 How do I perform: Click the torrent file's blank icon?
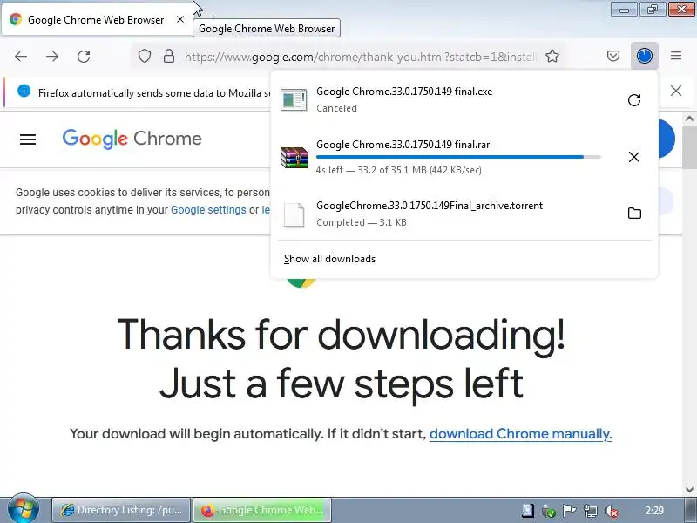click(294, 214)
